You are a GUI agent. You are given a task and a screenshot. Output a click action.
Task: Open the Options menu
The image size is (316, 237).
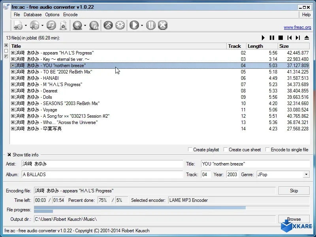(x=52, y=15)
